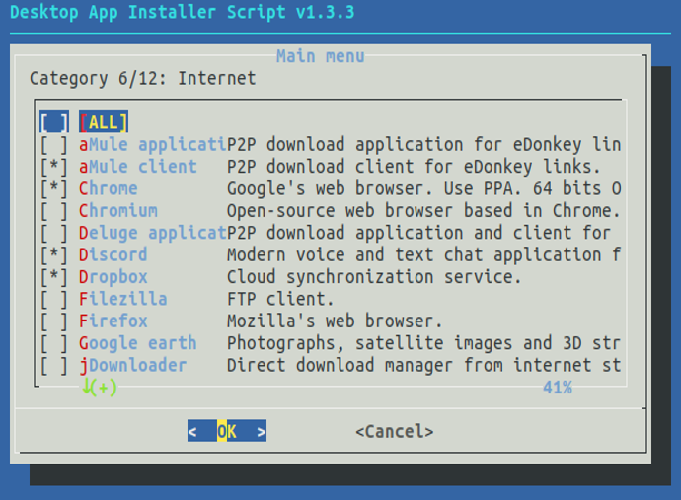
Task: Click 'Desktop App Installer Script v1.3.3' title
Action: 183,12
